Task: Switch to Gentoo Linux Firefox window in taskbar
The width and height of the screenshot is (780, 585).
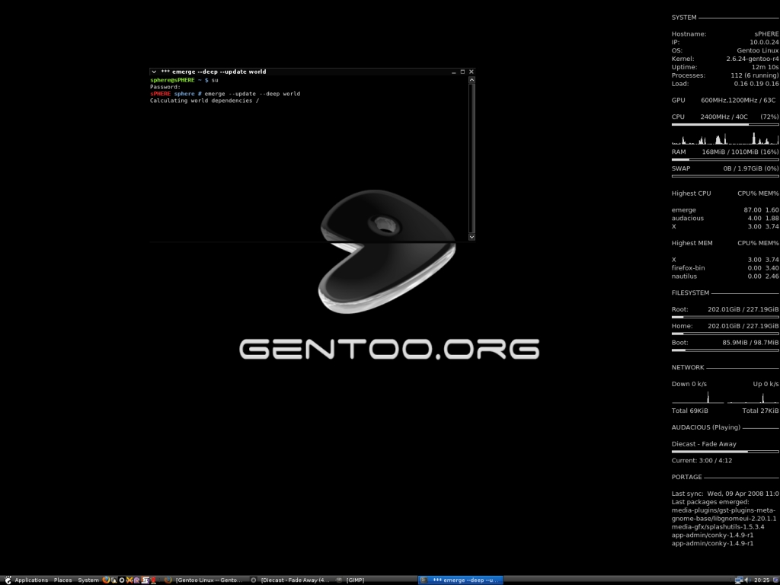Action: coord(204,580)
